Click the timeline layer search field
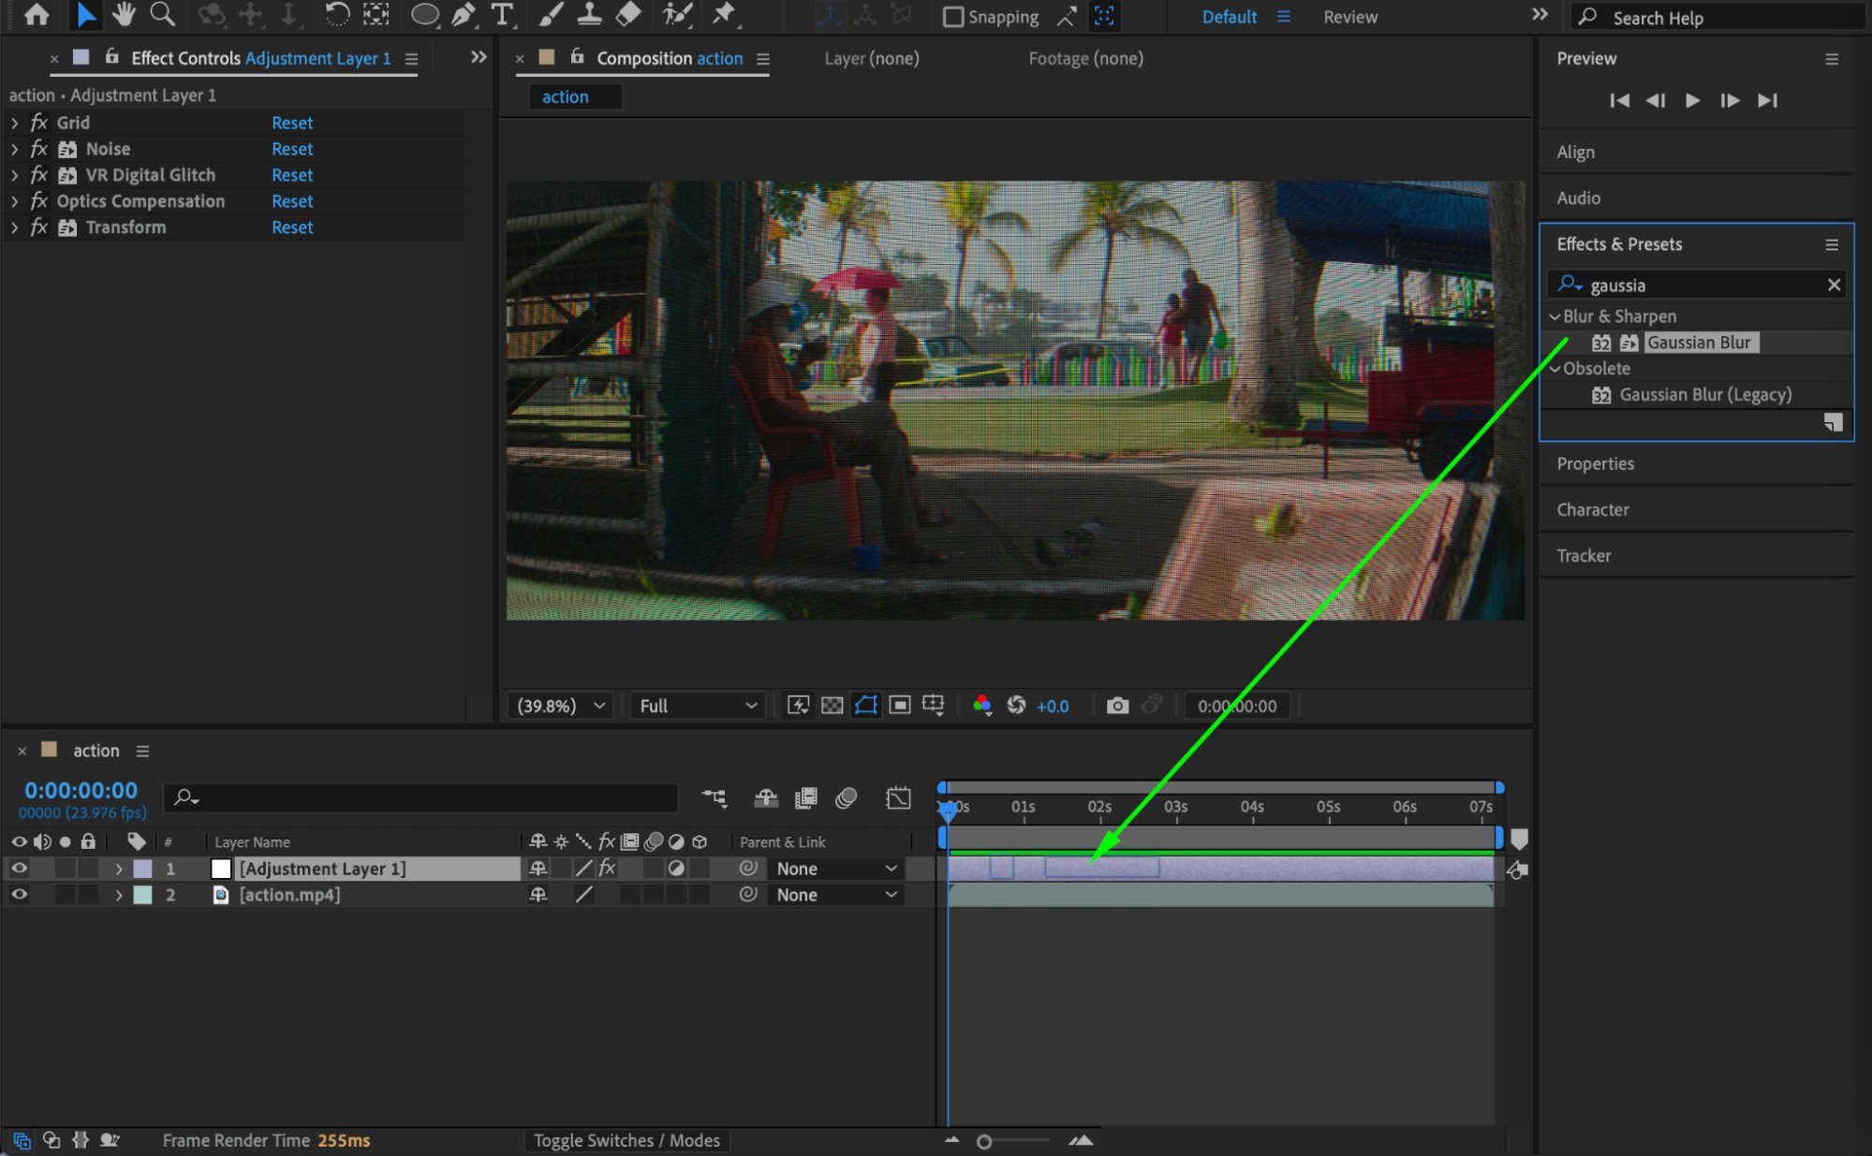Image resolution: width=1872 pixels, height=1156 pixels. [x=420, y=797]
